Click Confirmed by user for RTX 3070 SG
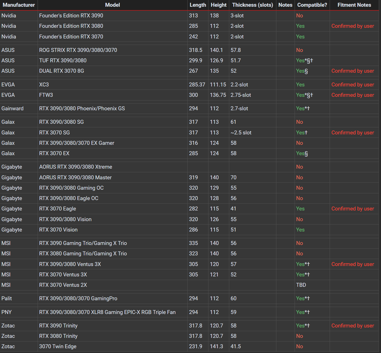The height and width of the screenshot is (353, 381). point(353,133)
